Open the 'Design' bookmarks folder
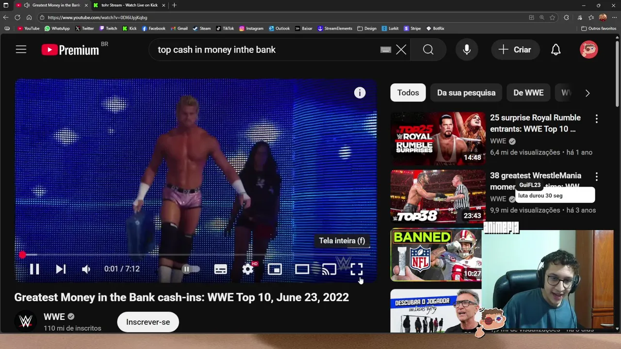Image resolution: width=621 pixels, height=349 pixels. [x=367, y=29]
